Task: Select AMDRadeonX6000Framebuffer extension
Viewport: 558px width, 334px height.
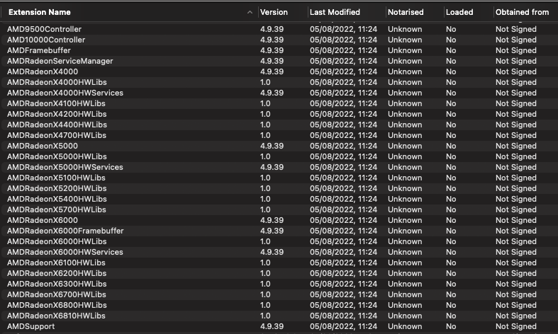Action: pos(279,231)
